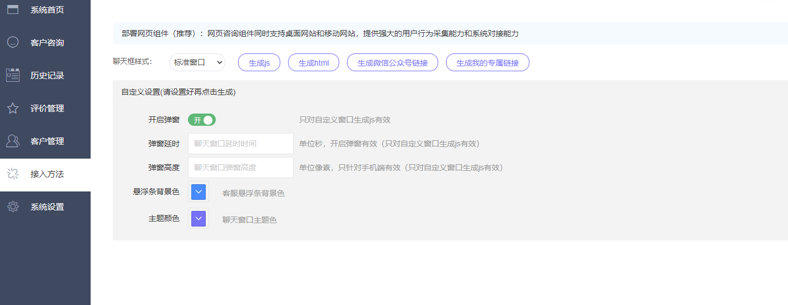Click the 评价管理 star icon
Viewport: 788px width, 305px height.
tap(12, 108)
